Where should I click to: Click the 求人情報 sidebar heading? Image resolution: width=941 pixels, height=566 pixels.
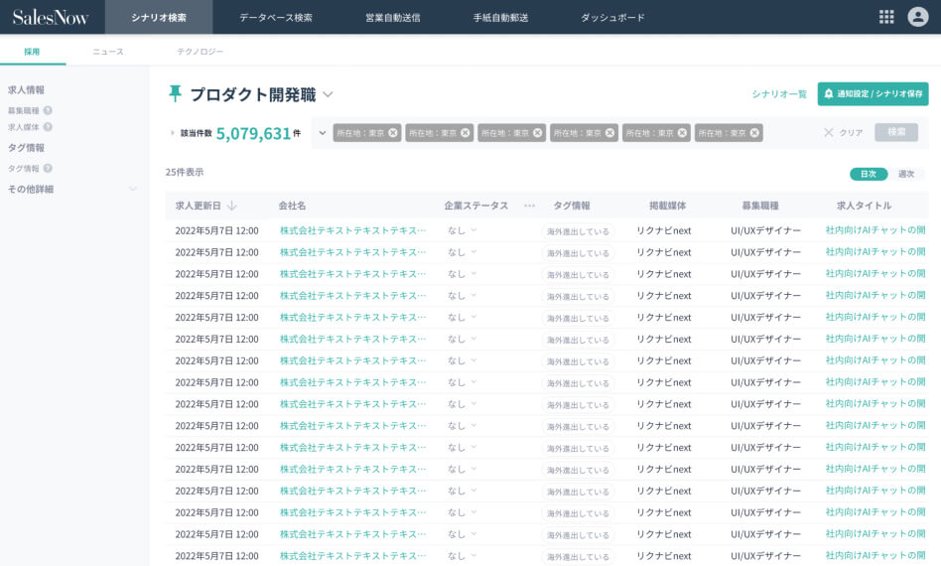(x=26, y=90)
